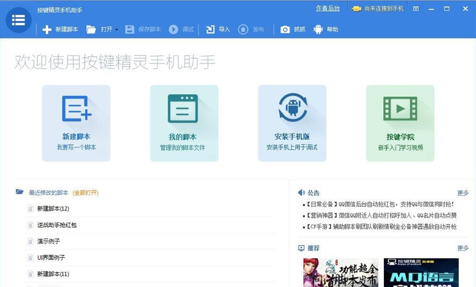Viewport: 476px width, 287px height.
Task: Open recent script 新建脚本(11)
Action: (53, 274)
